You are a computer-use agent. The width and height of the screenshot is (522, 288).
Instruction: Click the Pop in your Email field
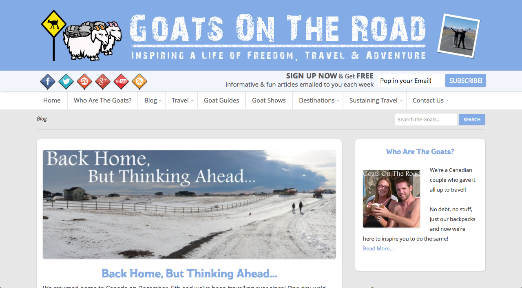pyautogui.click(x=410, y=80)
